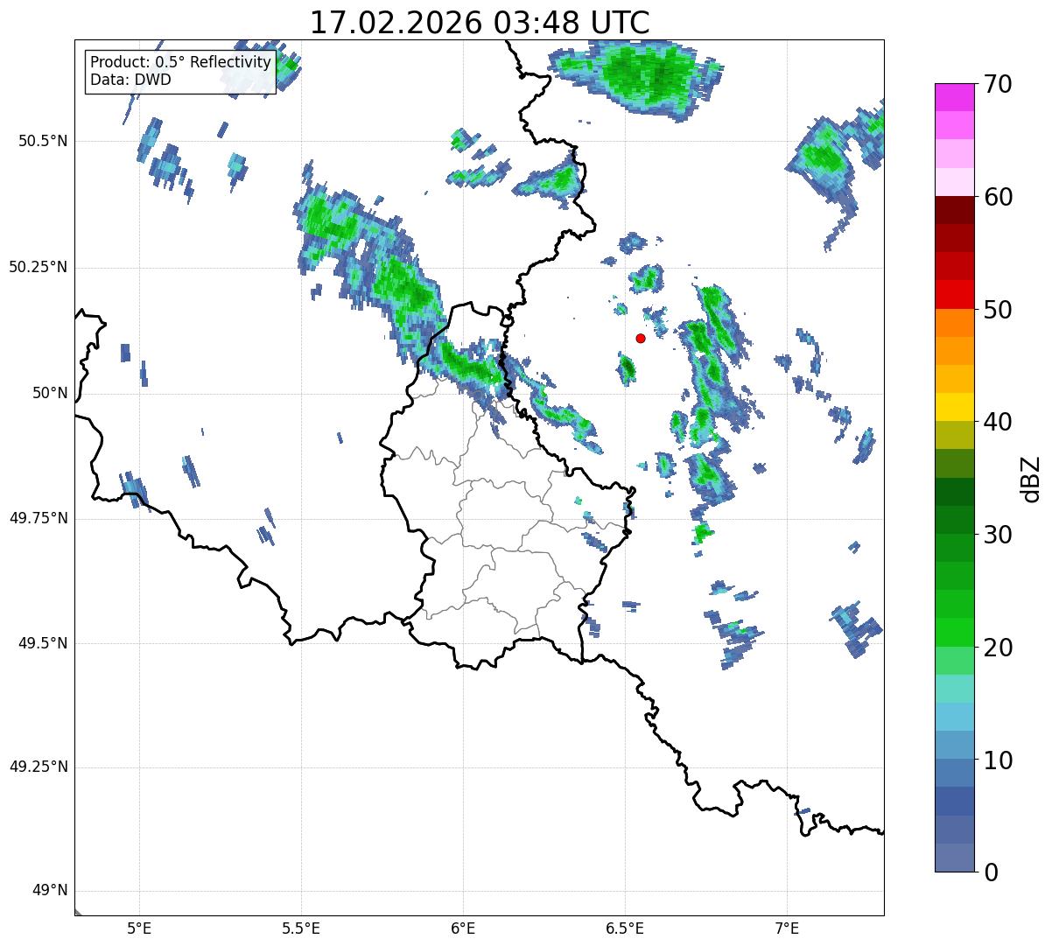The height and width of the screenshot is (946, 1052).
Task: Click the 49.75°N latitude tick label
Action: pos(38,518)
